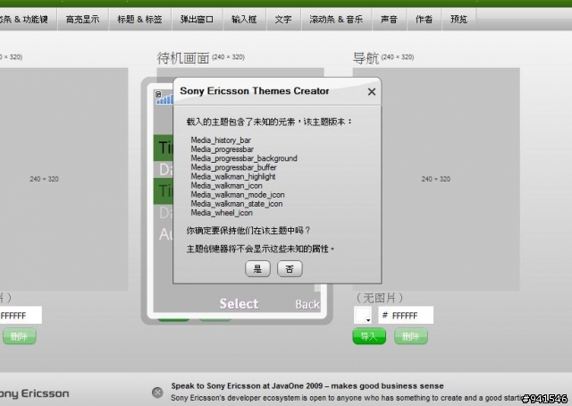This screenshot has height=406, width=572.
Task: Select Media_walkman_mode_icon entry
Action: pyautogui.click(x=238, y=195)
